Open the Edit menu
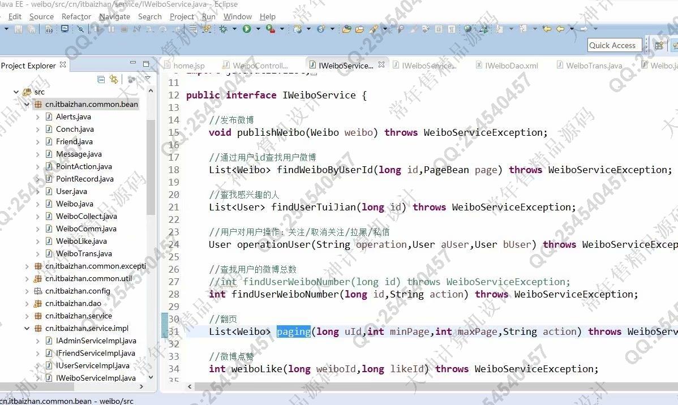The height and width of the screenshot is (405, 678). tap(15, 16)
